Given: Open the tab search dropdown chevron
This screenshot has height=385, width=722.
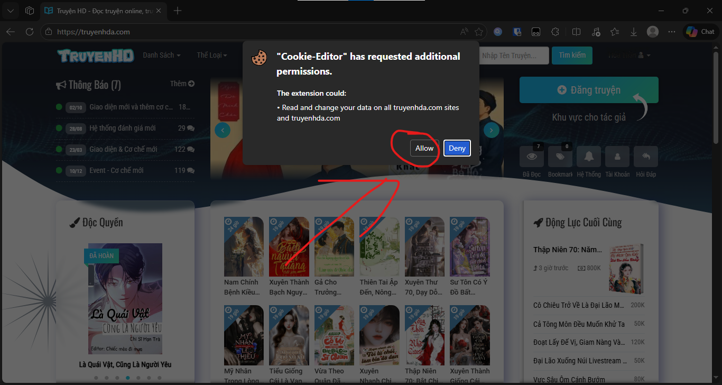Looking at the screenshot, I should pyautogui.click(x=11, y=11).
